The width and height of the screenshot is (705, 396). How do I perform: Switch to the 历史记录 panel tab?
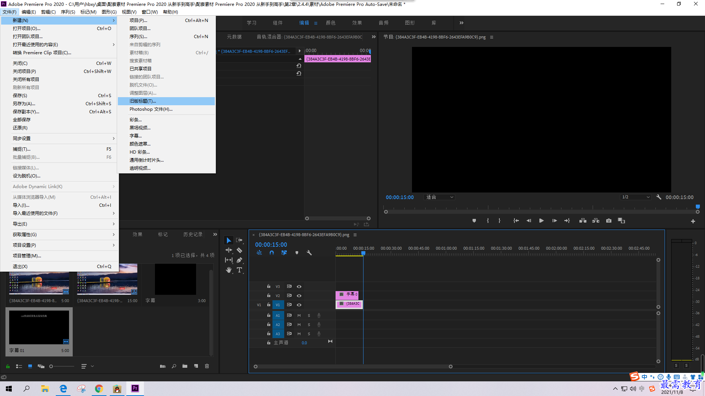[x=193, y=234]
